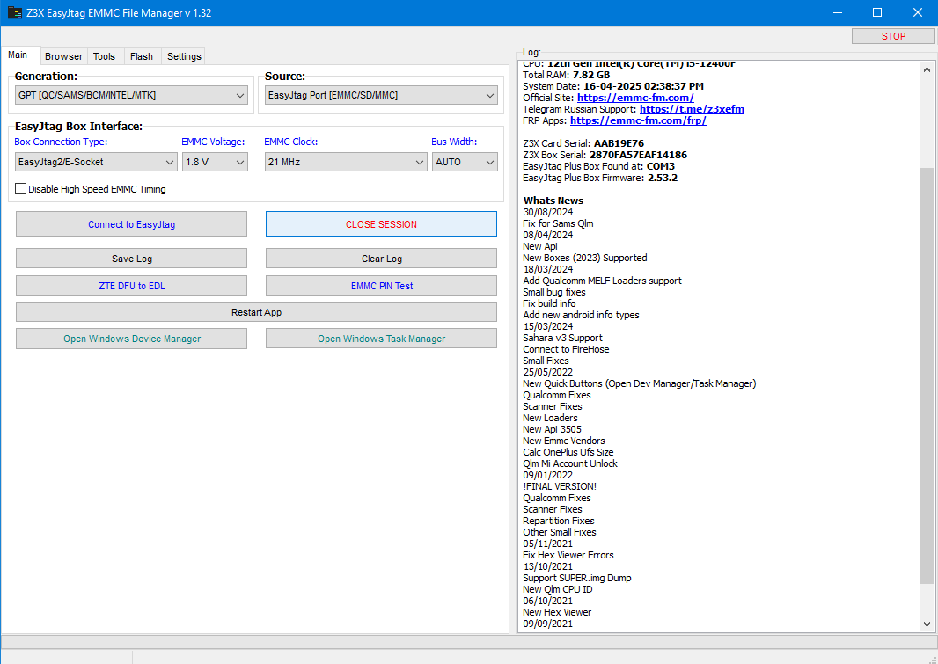Click 'Support SUPER.img Dump' log line
This screenshot has height=664, width=938.
576,578
